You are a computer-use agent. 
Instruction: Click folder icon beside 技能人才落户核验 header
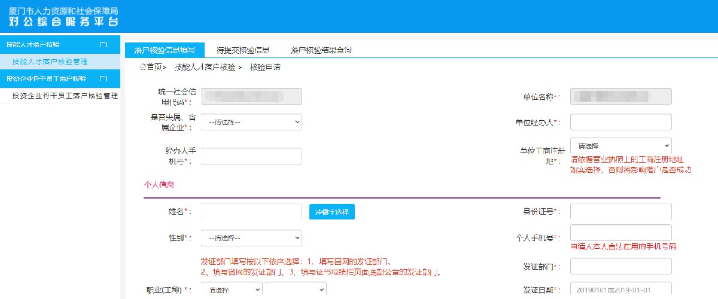[x=103, y=45]
